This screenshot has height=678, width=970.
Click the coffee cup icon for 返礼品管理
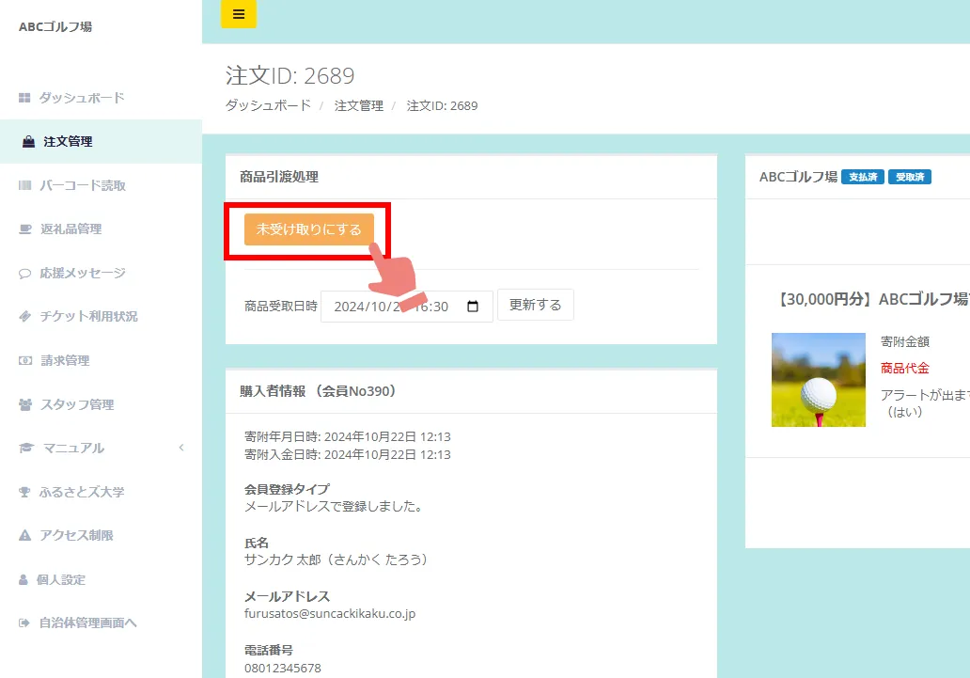(x=25, y=229)
